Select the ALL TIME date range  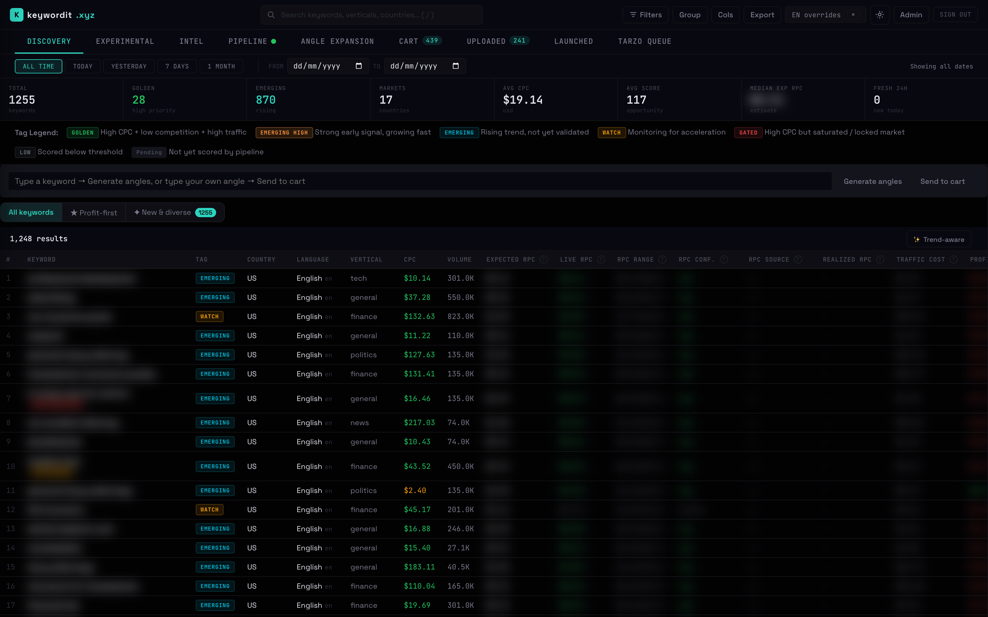point(38,66)
